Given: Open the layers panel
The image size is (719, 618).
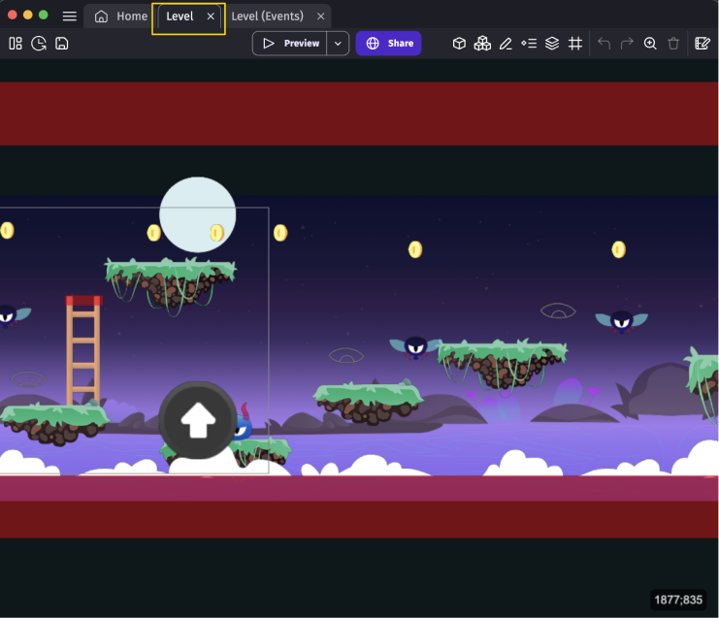Looking at the screenshot, I should coord(552,44).
